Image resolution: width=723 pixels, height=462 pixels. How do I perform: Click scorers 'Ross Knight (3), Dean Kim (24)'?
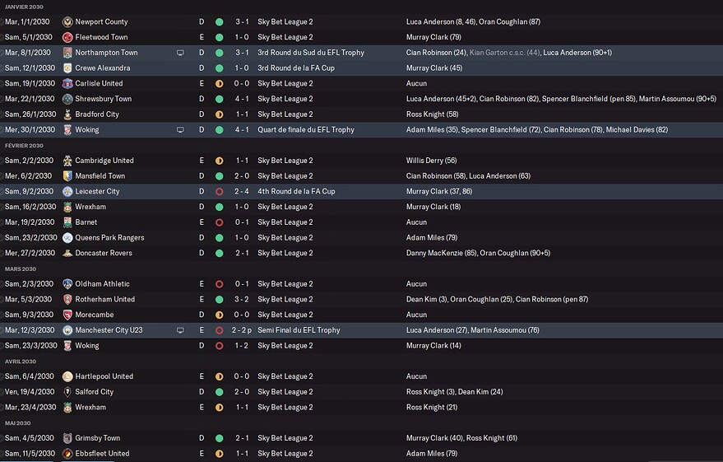point(455,391)
